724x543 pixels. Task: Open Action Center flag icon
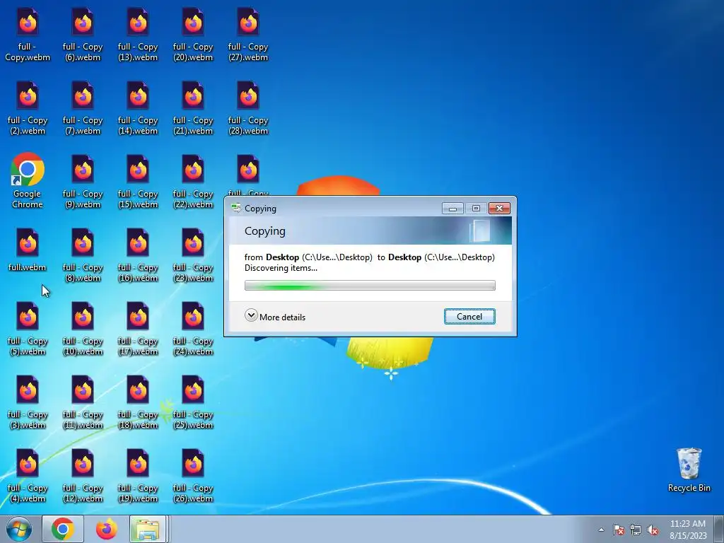pos(618,530)
